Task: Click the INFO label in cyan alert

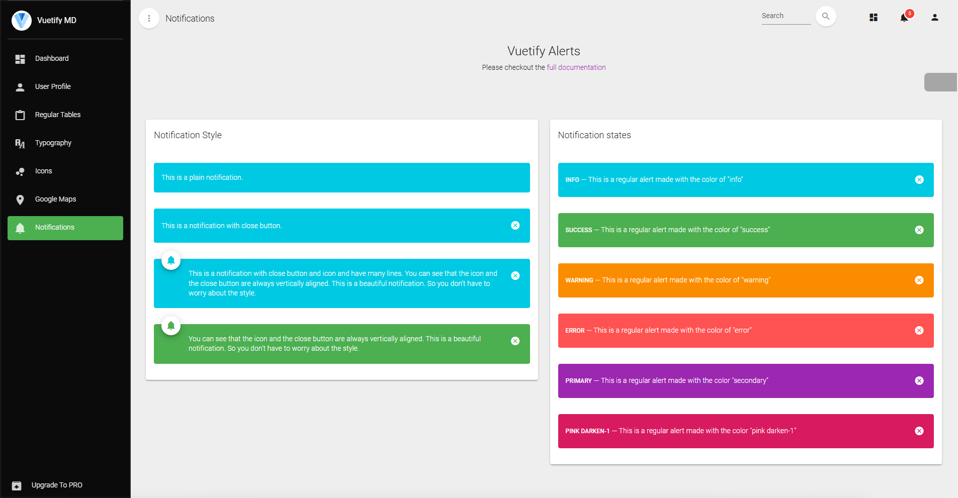Action: coord(572,180)
